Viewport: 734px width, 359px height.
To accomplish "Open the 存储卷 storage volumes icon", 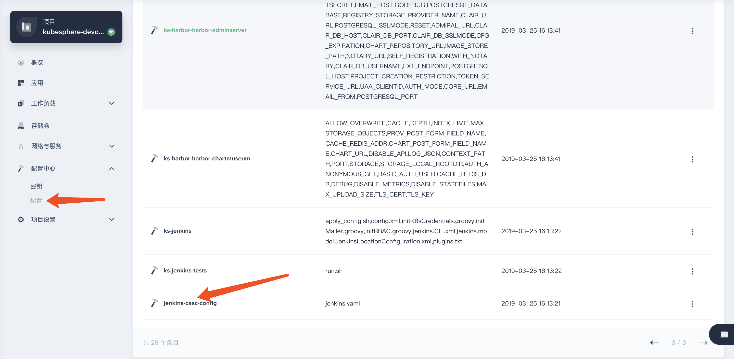I will click(20, 125).
